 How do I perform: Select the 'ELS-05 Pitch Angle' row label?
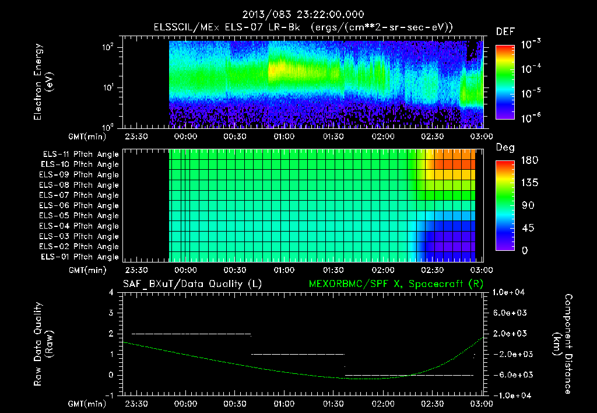(79, 216)
